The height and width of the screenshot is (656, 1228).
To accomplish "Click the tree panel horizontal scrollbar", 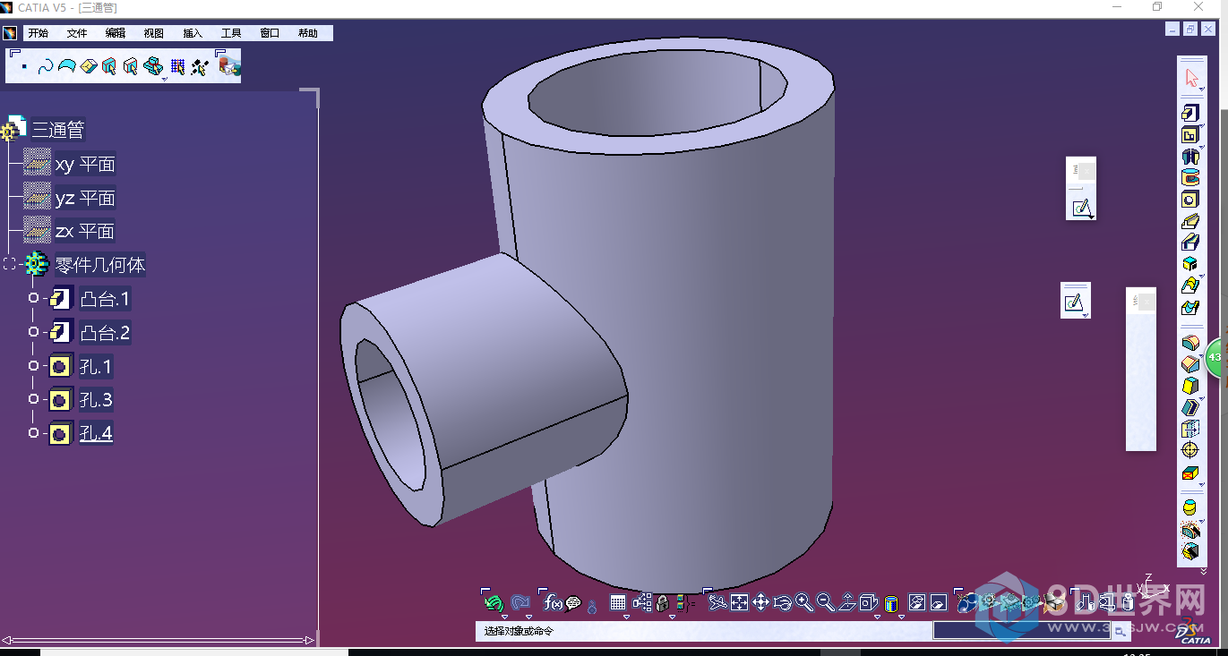I will [x=159, y=640].
